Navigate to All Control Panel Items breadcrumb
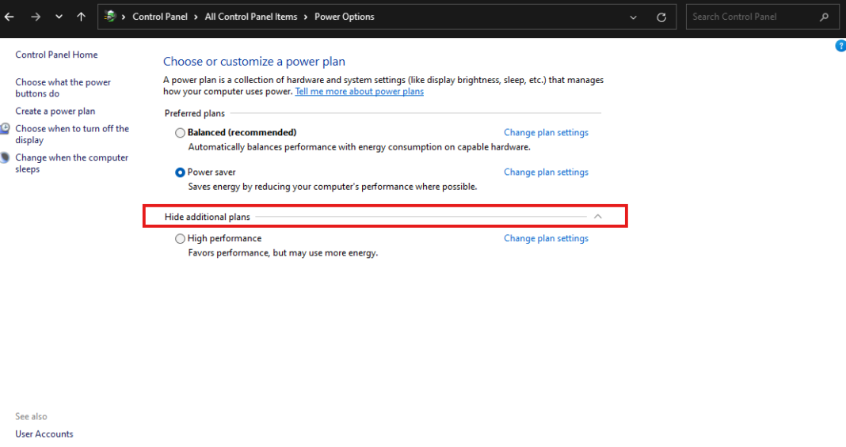Viewport: 846px width, 447px height. point(251,17)
